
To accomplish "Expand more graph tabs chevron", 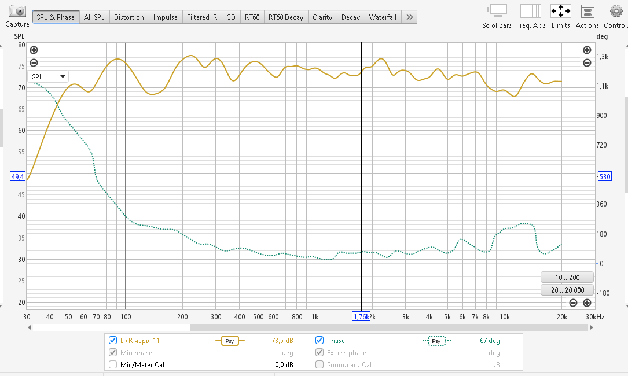I will [409, 17].
